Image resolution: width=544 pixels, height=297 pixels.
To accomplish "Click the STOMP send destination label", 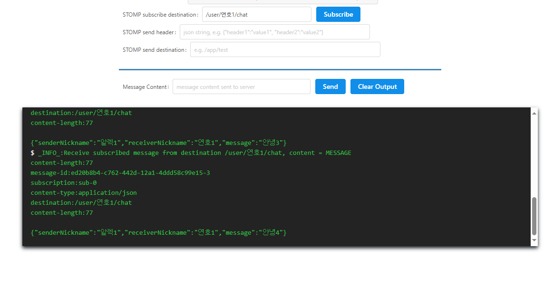I will point(155,50).
